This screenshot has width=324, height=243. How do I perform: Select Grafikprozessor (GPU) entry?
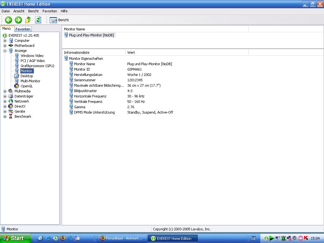pyautogui.click(x=37, y=66)
